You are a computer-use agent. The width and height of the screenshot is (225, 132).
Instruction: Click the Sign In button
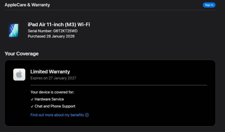click(x=209, y=5)
